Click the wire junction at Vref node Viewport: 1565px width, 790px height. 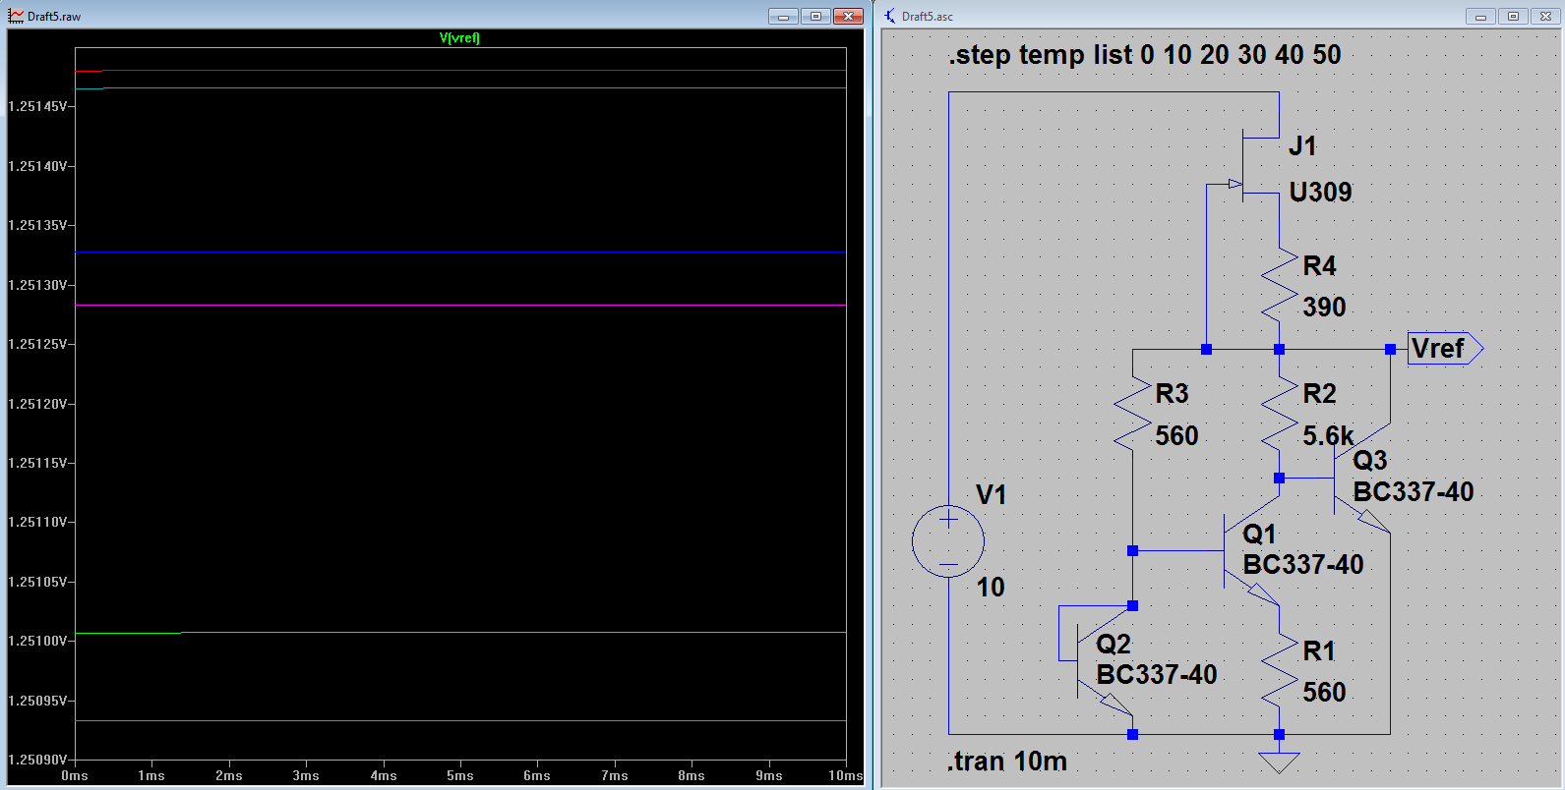point(1390,349)
